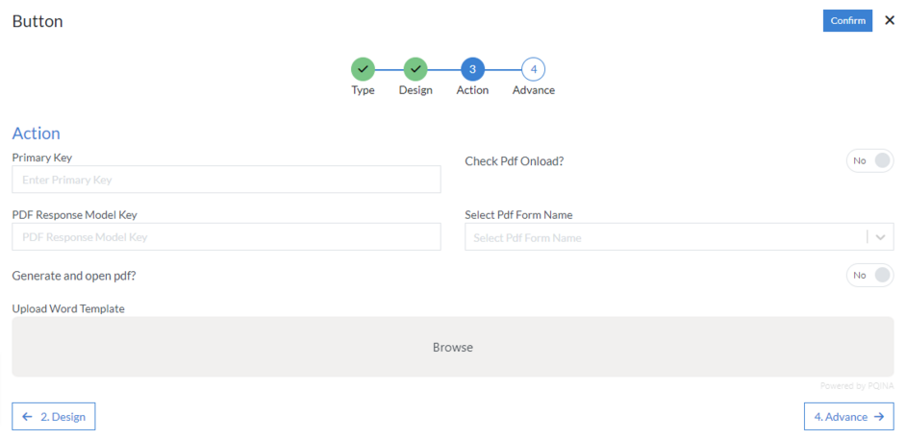
Task: Click the PDF Response Model Key field
Action: click(x=226, y=237)
